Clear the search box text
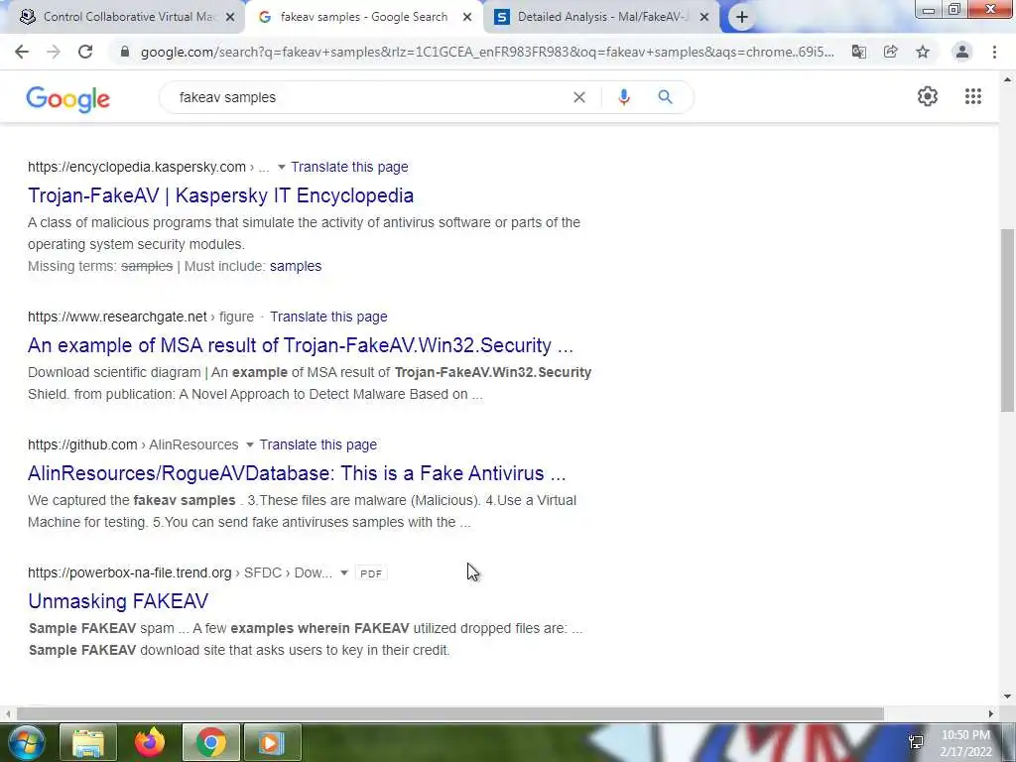Image resolution: width=1016 pixels, height=762 pixels. click(x=579, y=97)
